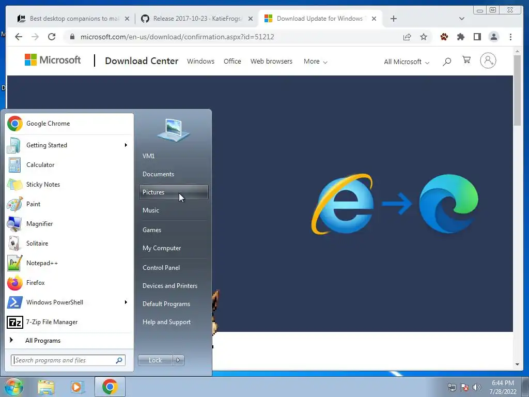Open Documents from Start menu
This screenshot has height=397, width=529.
(x=174, y=174)
